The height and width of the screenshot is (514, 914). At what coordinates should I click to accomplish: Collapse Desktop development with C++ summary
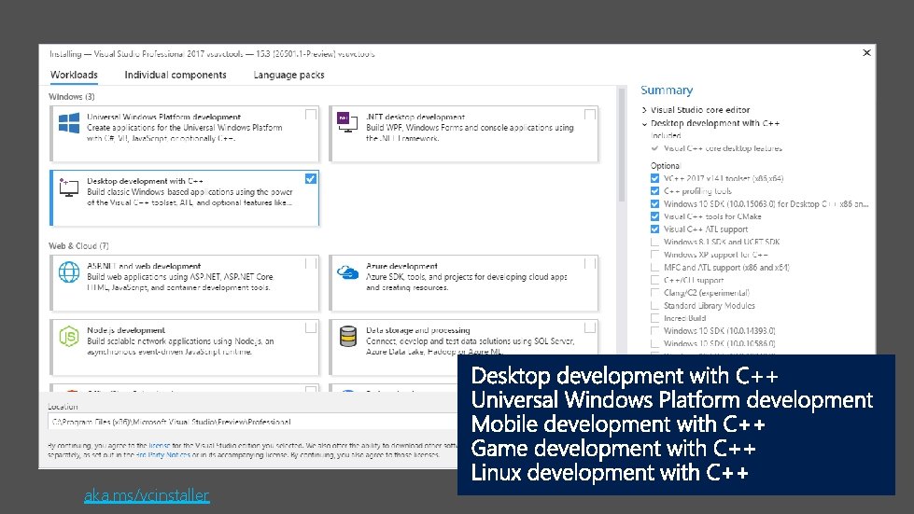click(x=644, y=123)
